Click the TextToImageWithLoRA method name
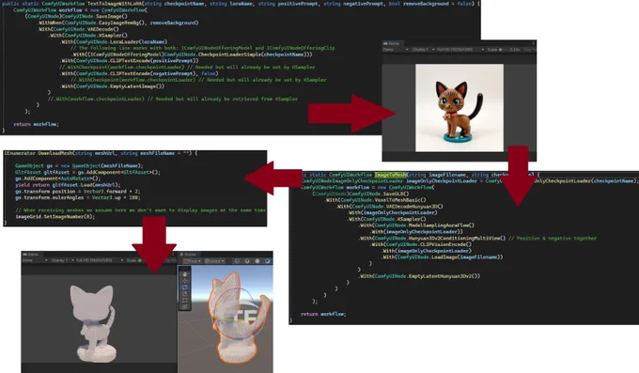The height and width of the screenshot is (373, 639). 114,3
